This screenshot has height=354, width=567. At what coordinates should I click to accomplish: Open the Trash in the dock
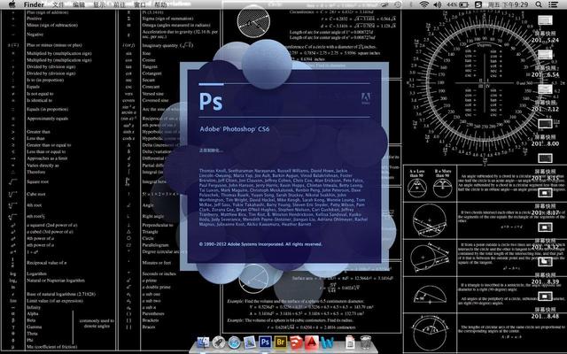368,342
